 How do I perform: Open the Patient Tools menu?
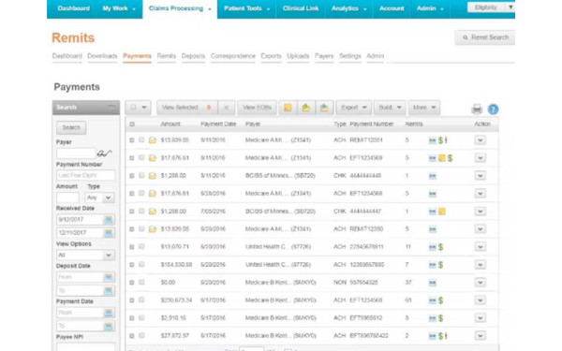point(246,8)
